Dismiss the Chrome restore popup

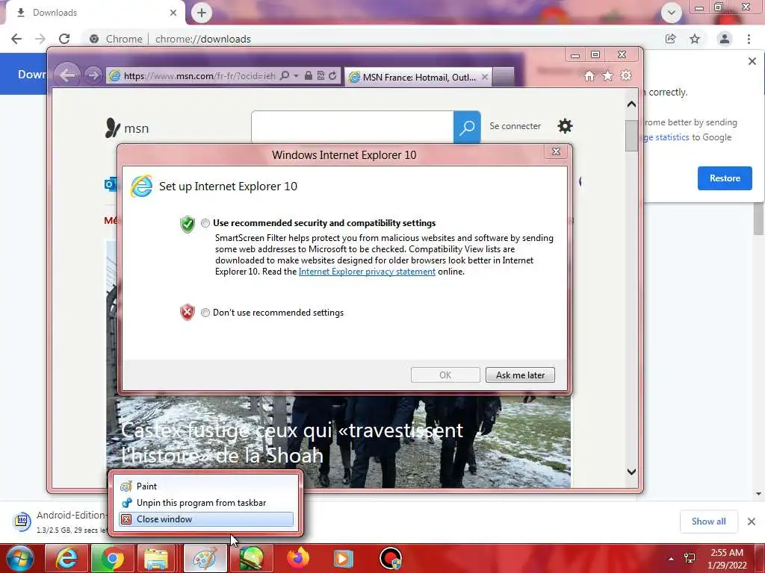tap(752, 61)
